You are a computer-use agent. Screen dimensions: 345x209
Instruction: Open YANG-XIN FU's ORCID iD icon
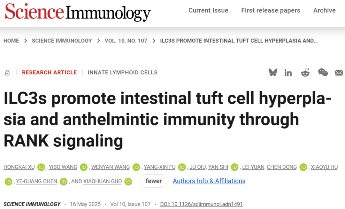182,167
